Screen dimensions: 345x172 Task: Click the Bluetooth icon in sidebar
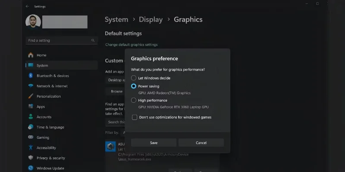pos(31,76)
